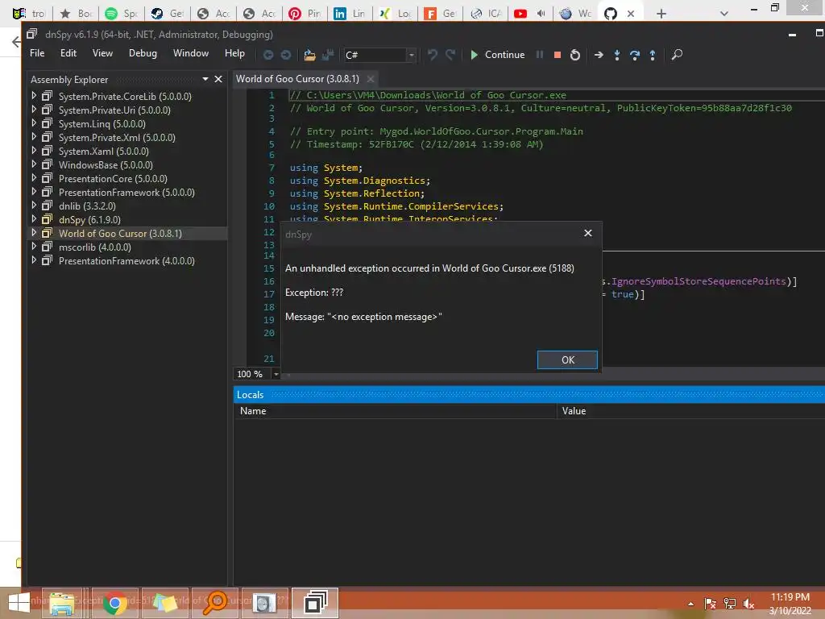Image resolution: width=825 pixels, height=619 pixels.
Task: Click OK in the exception dialog
Action: (567, 360)
